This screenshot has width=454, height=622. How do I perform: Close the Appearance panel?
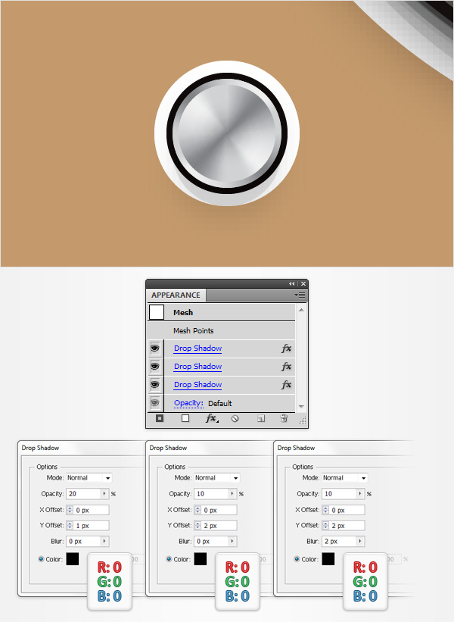(x=303, y=283)
